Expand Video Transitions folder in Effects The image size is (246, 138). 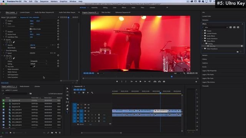coord(203,49)
